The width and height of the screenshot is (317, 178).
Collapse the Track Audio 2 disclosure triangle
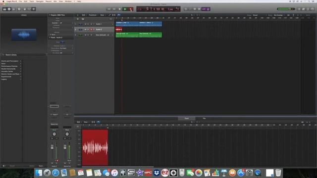(50, 38)
